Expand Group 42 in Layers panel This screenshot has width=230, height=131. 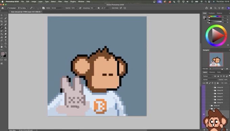213,100
